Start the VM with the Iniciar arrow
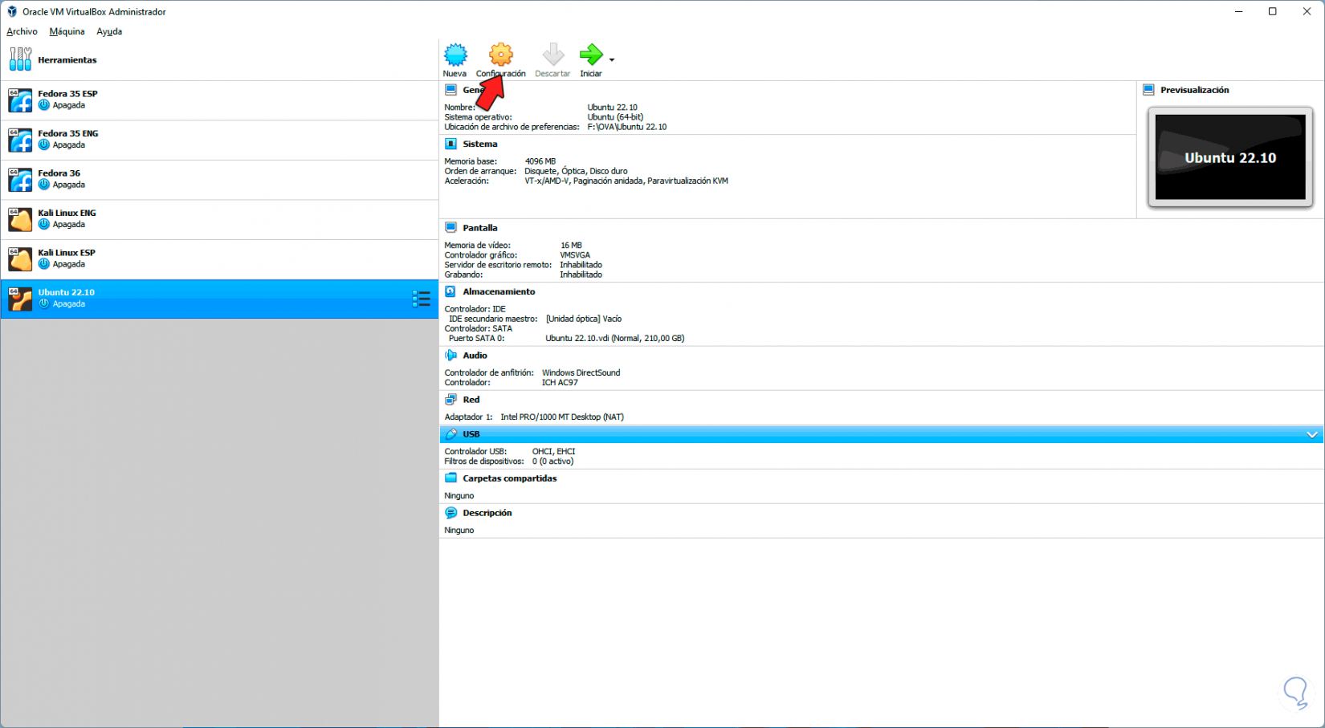The image size is (1325, 728). [591, 55]
